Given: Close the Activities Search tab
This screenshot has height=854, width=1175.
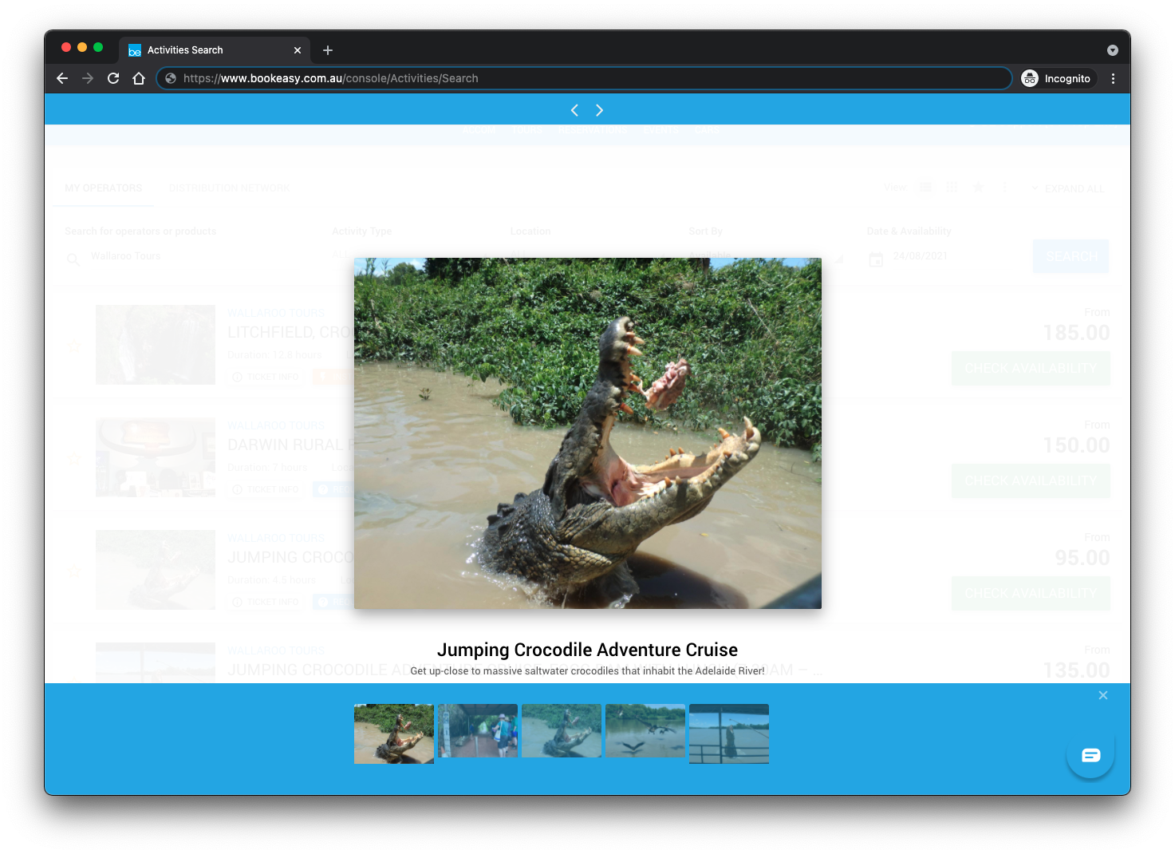Looking at the screenshot, I should 298,50.
